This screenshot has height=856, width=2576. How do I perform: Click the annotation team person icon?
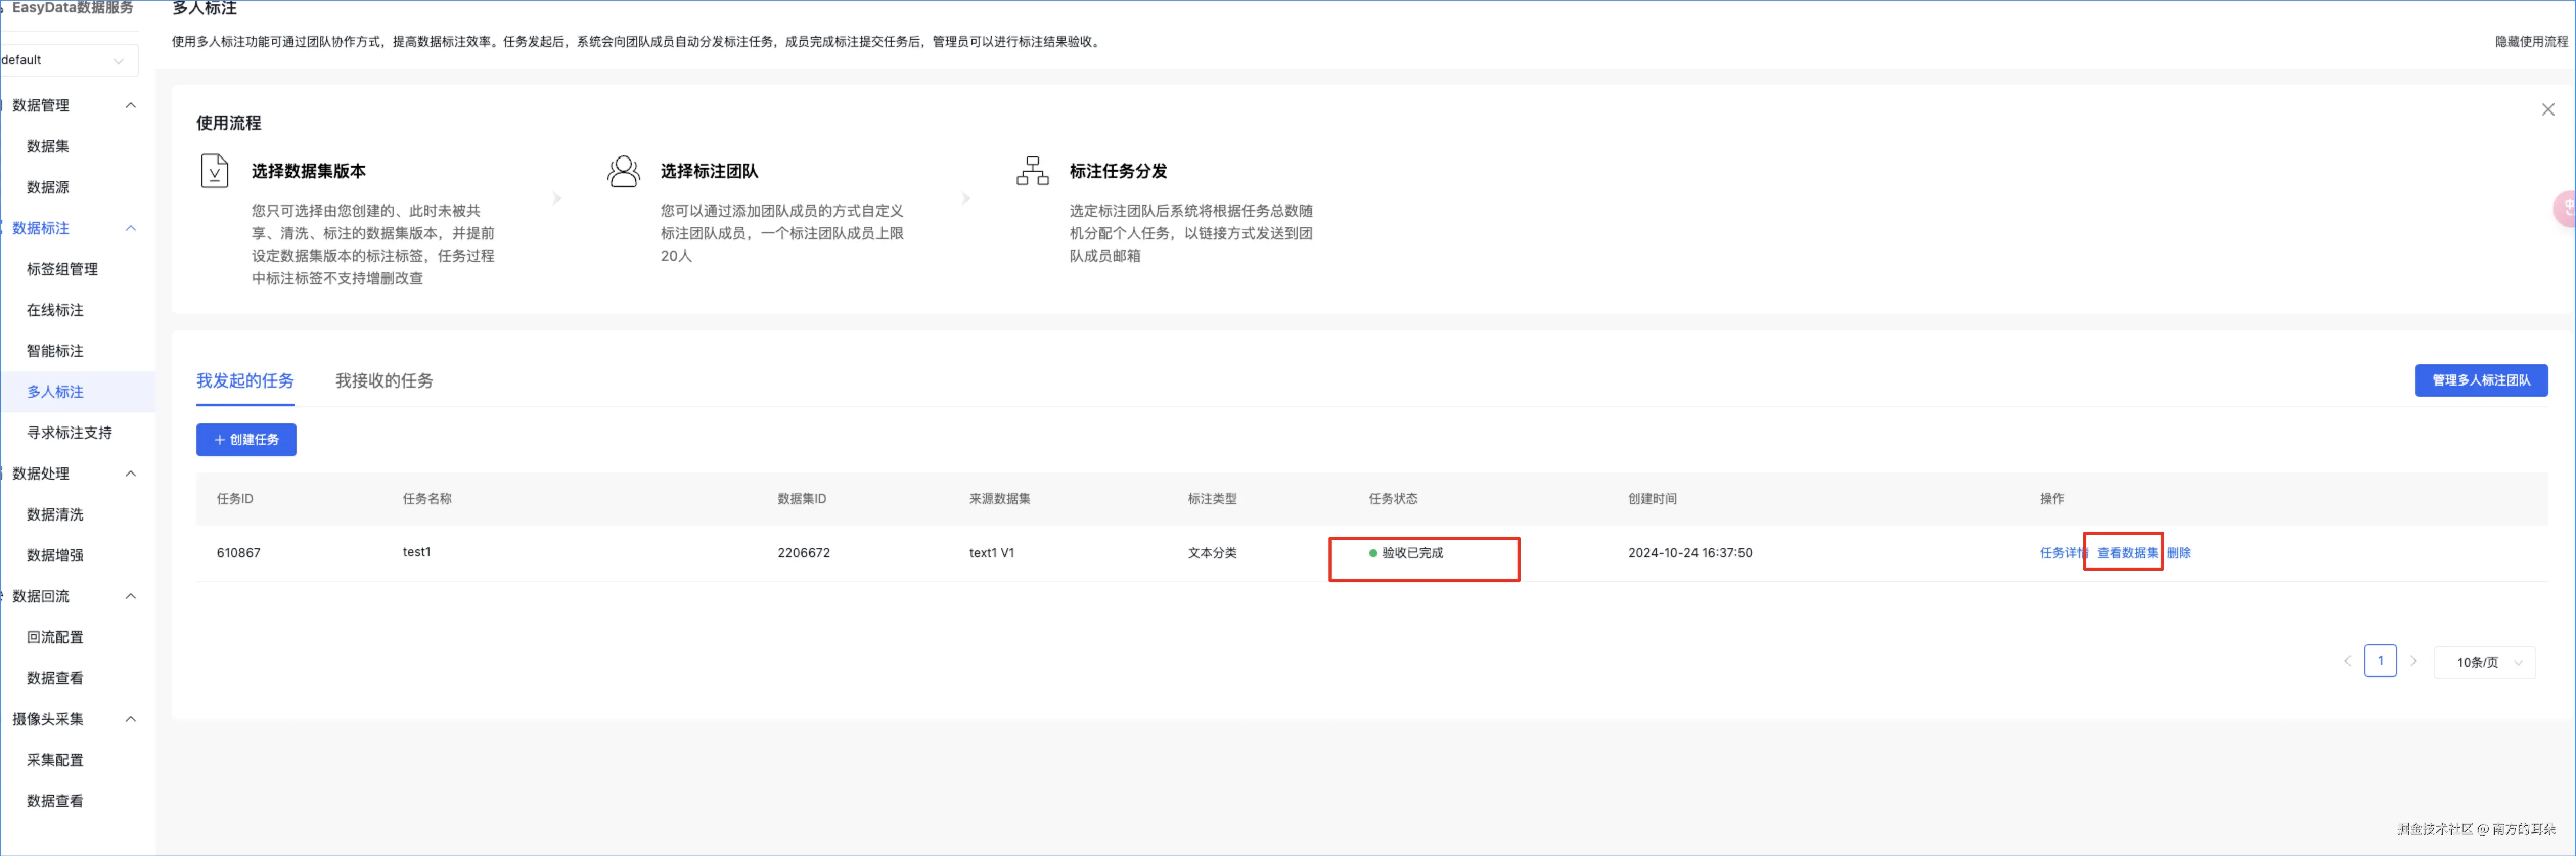pos(623,171)
